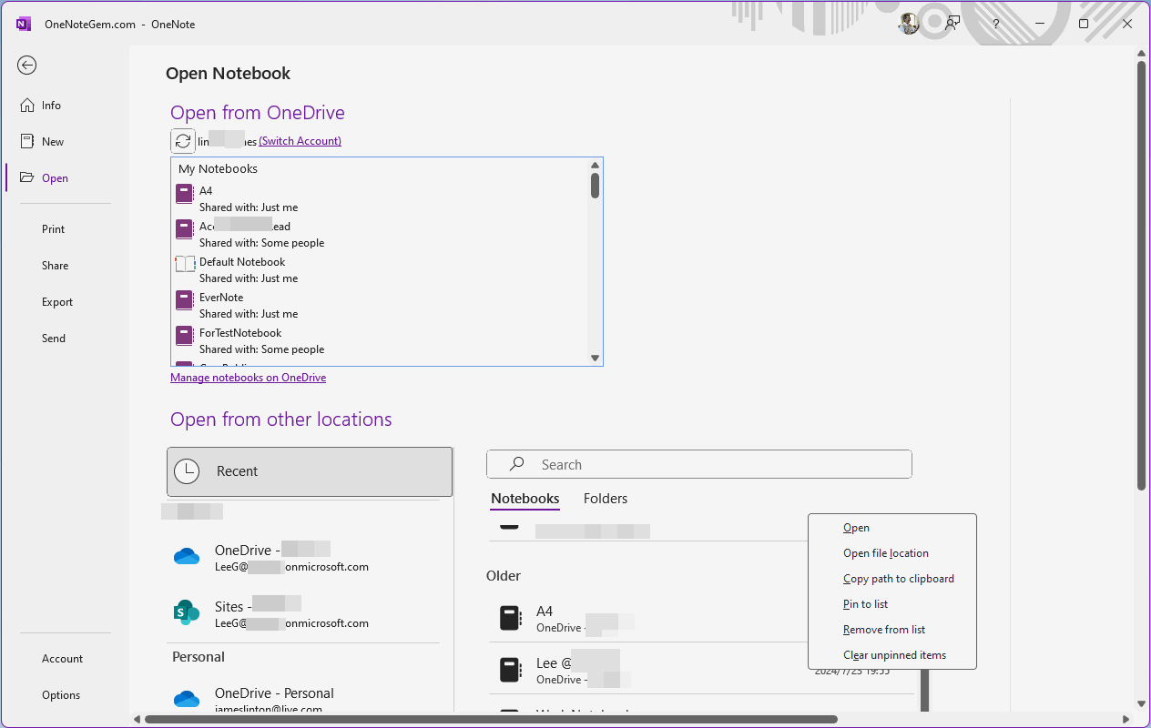Select Clear unpinned items
The height and width of the screenshot is (728, 1151).
coord(892,655)
